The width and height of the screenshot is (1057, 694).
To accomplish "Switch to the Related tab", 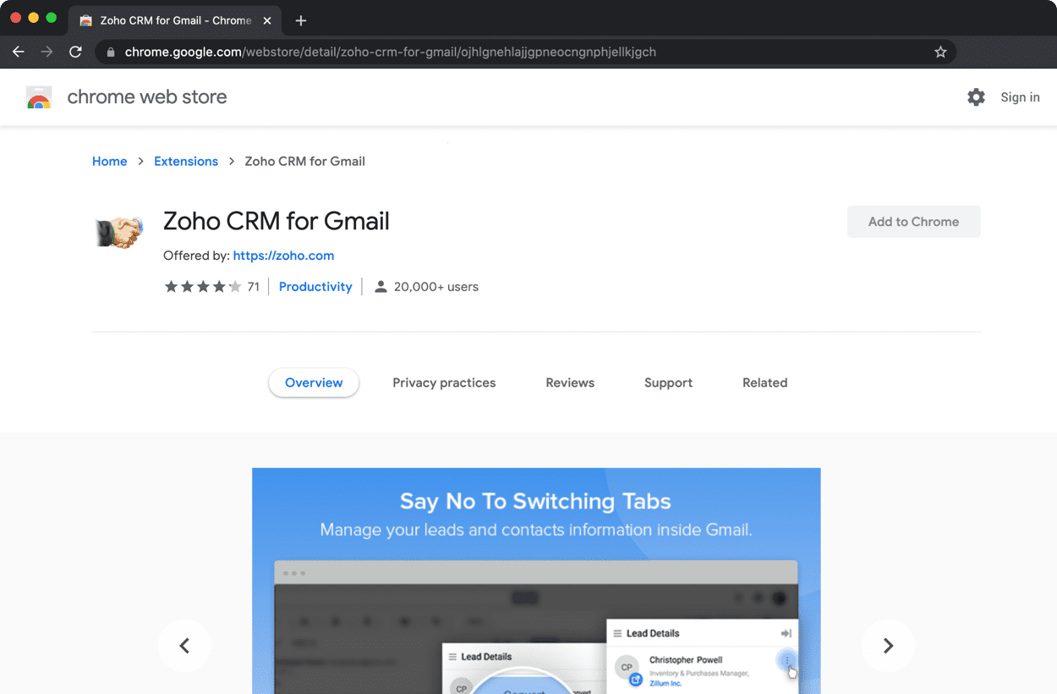I will click(x=764, y=383).
